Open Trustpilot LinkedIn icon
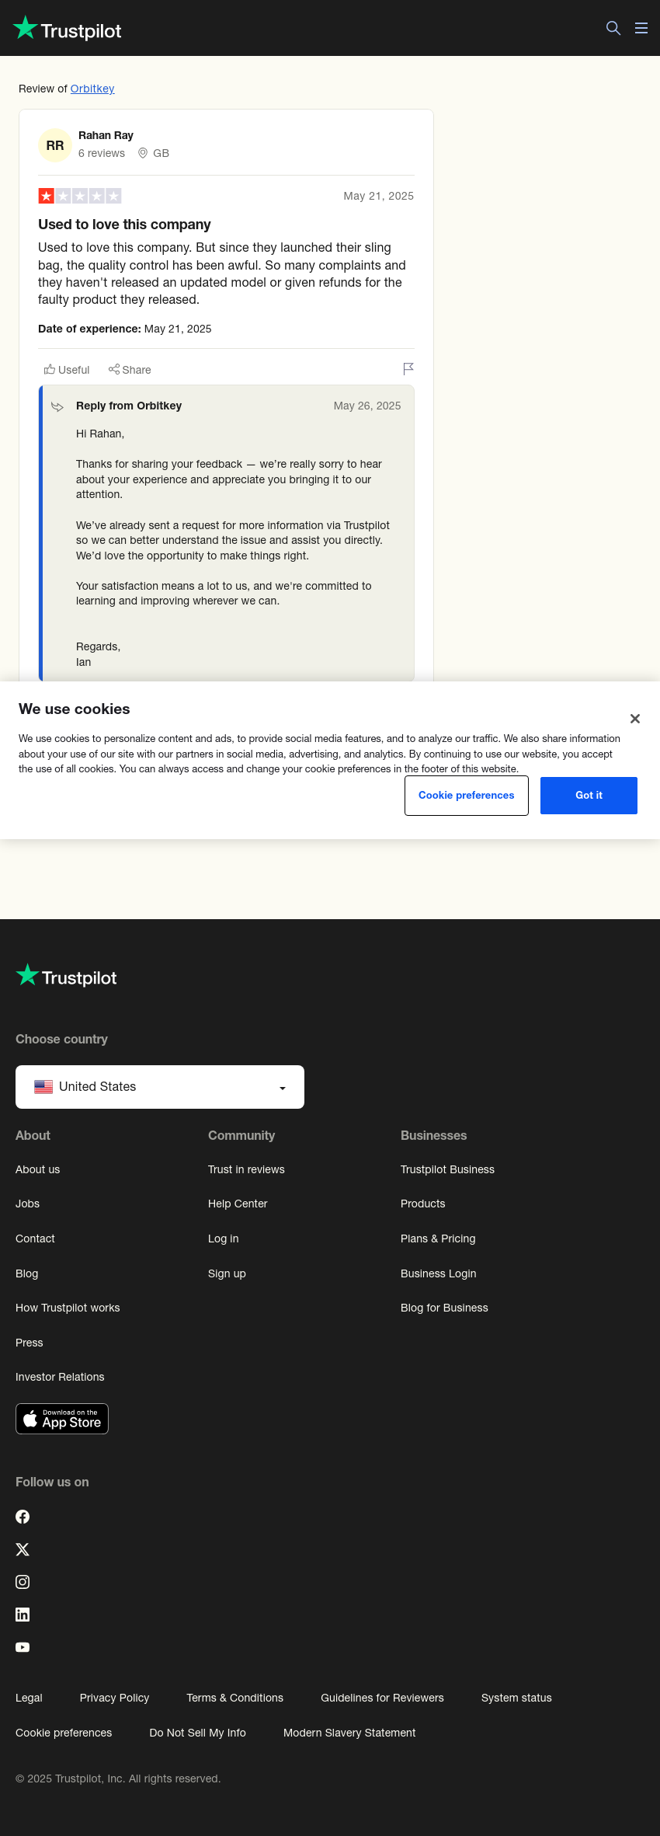 pos(23,1615)
